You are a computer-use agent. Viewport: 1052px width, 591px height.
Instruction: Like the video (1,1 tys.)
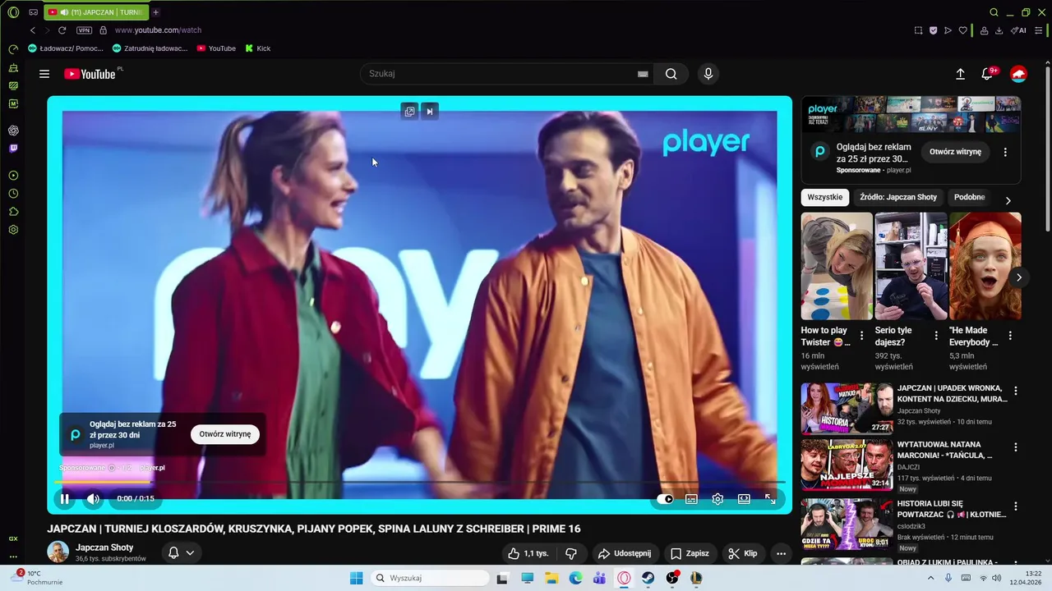point(528,553)
